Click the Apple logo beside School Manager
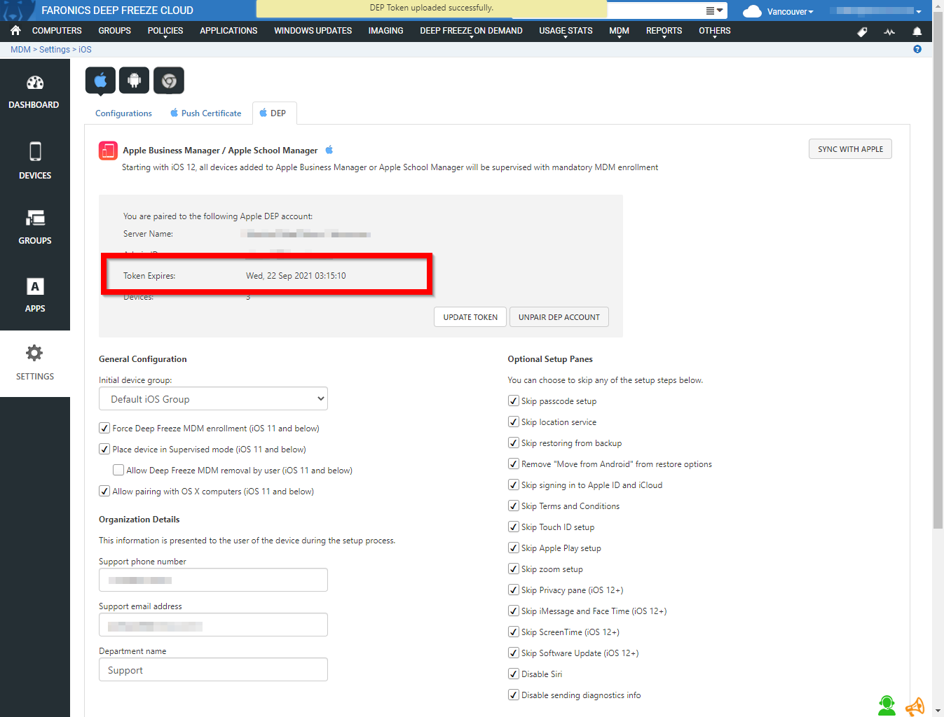 click(329, 150)
